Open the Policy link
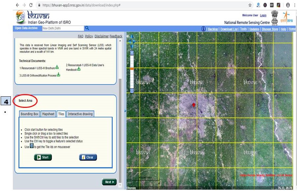Viewport: 297px width, 191px height. coord(89,36)
